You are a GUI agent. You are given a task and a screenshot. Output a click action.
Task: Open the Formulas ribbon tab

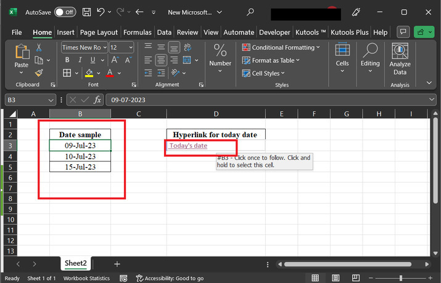137,32
